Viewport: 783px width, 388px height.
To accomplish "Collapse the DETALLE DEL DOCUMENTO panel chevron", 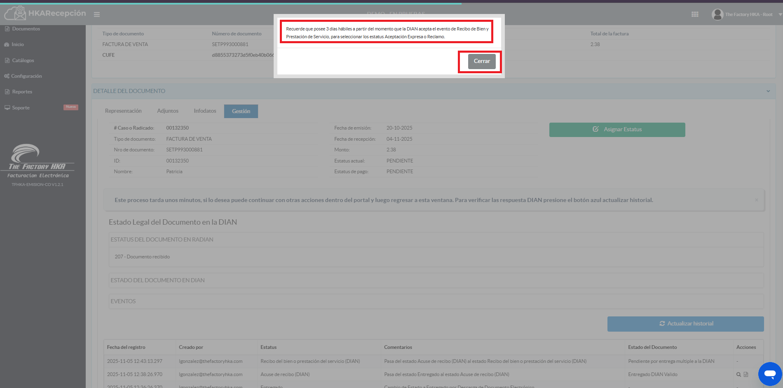I will pos(768,91).
